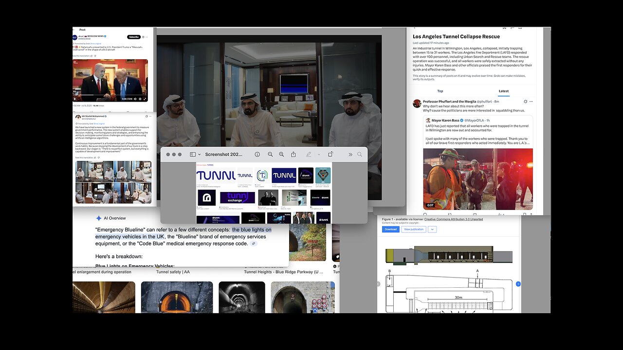The width and height of the screenshot is (623, 350).
Task: Open more options on Phuffort post
Action: pyautogui.click(x=531, y=102)
